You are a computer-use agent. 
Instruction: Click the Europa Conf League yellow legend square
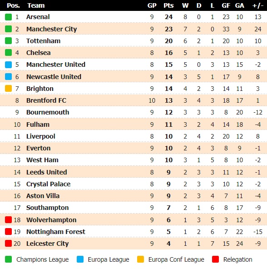point(140,259)
